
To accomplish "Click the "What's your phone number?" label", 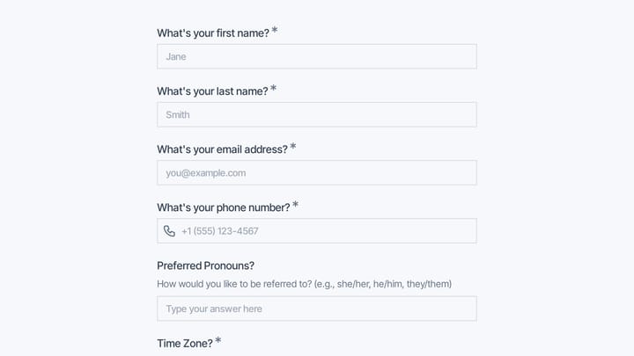I will [224, 207].
